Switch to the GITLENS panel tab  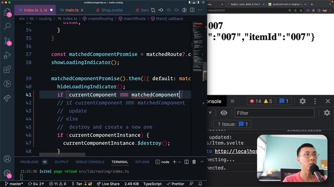point(142,162)
